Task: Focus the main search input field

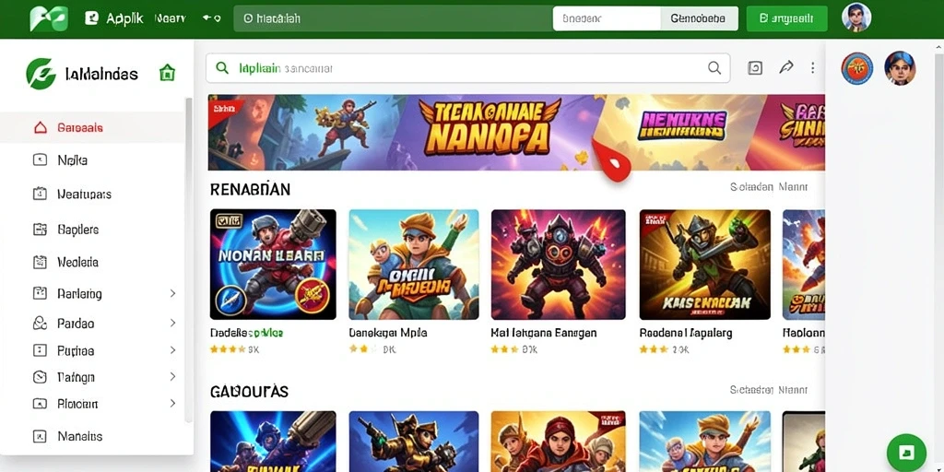Action: tap(467, 68)
